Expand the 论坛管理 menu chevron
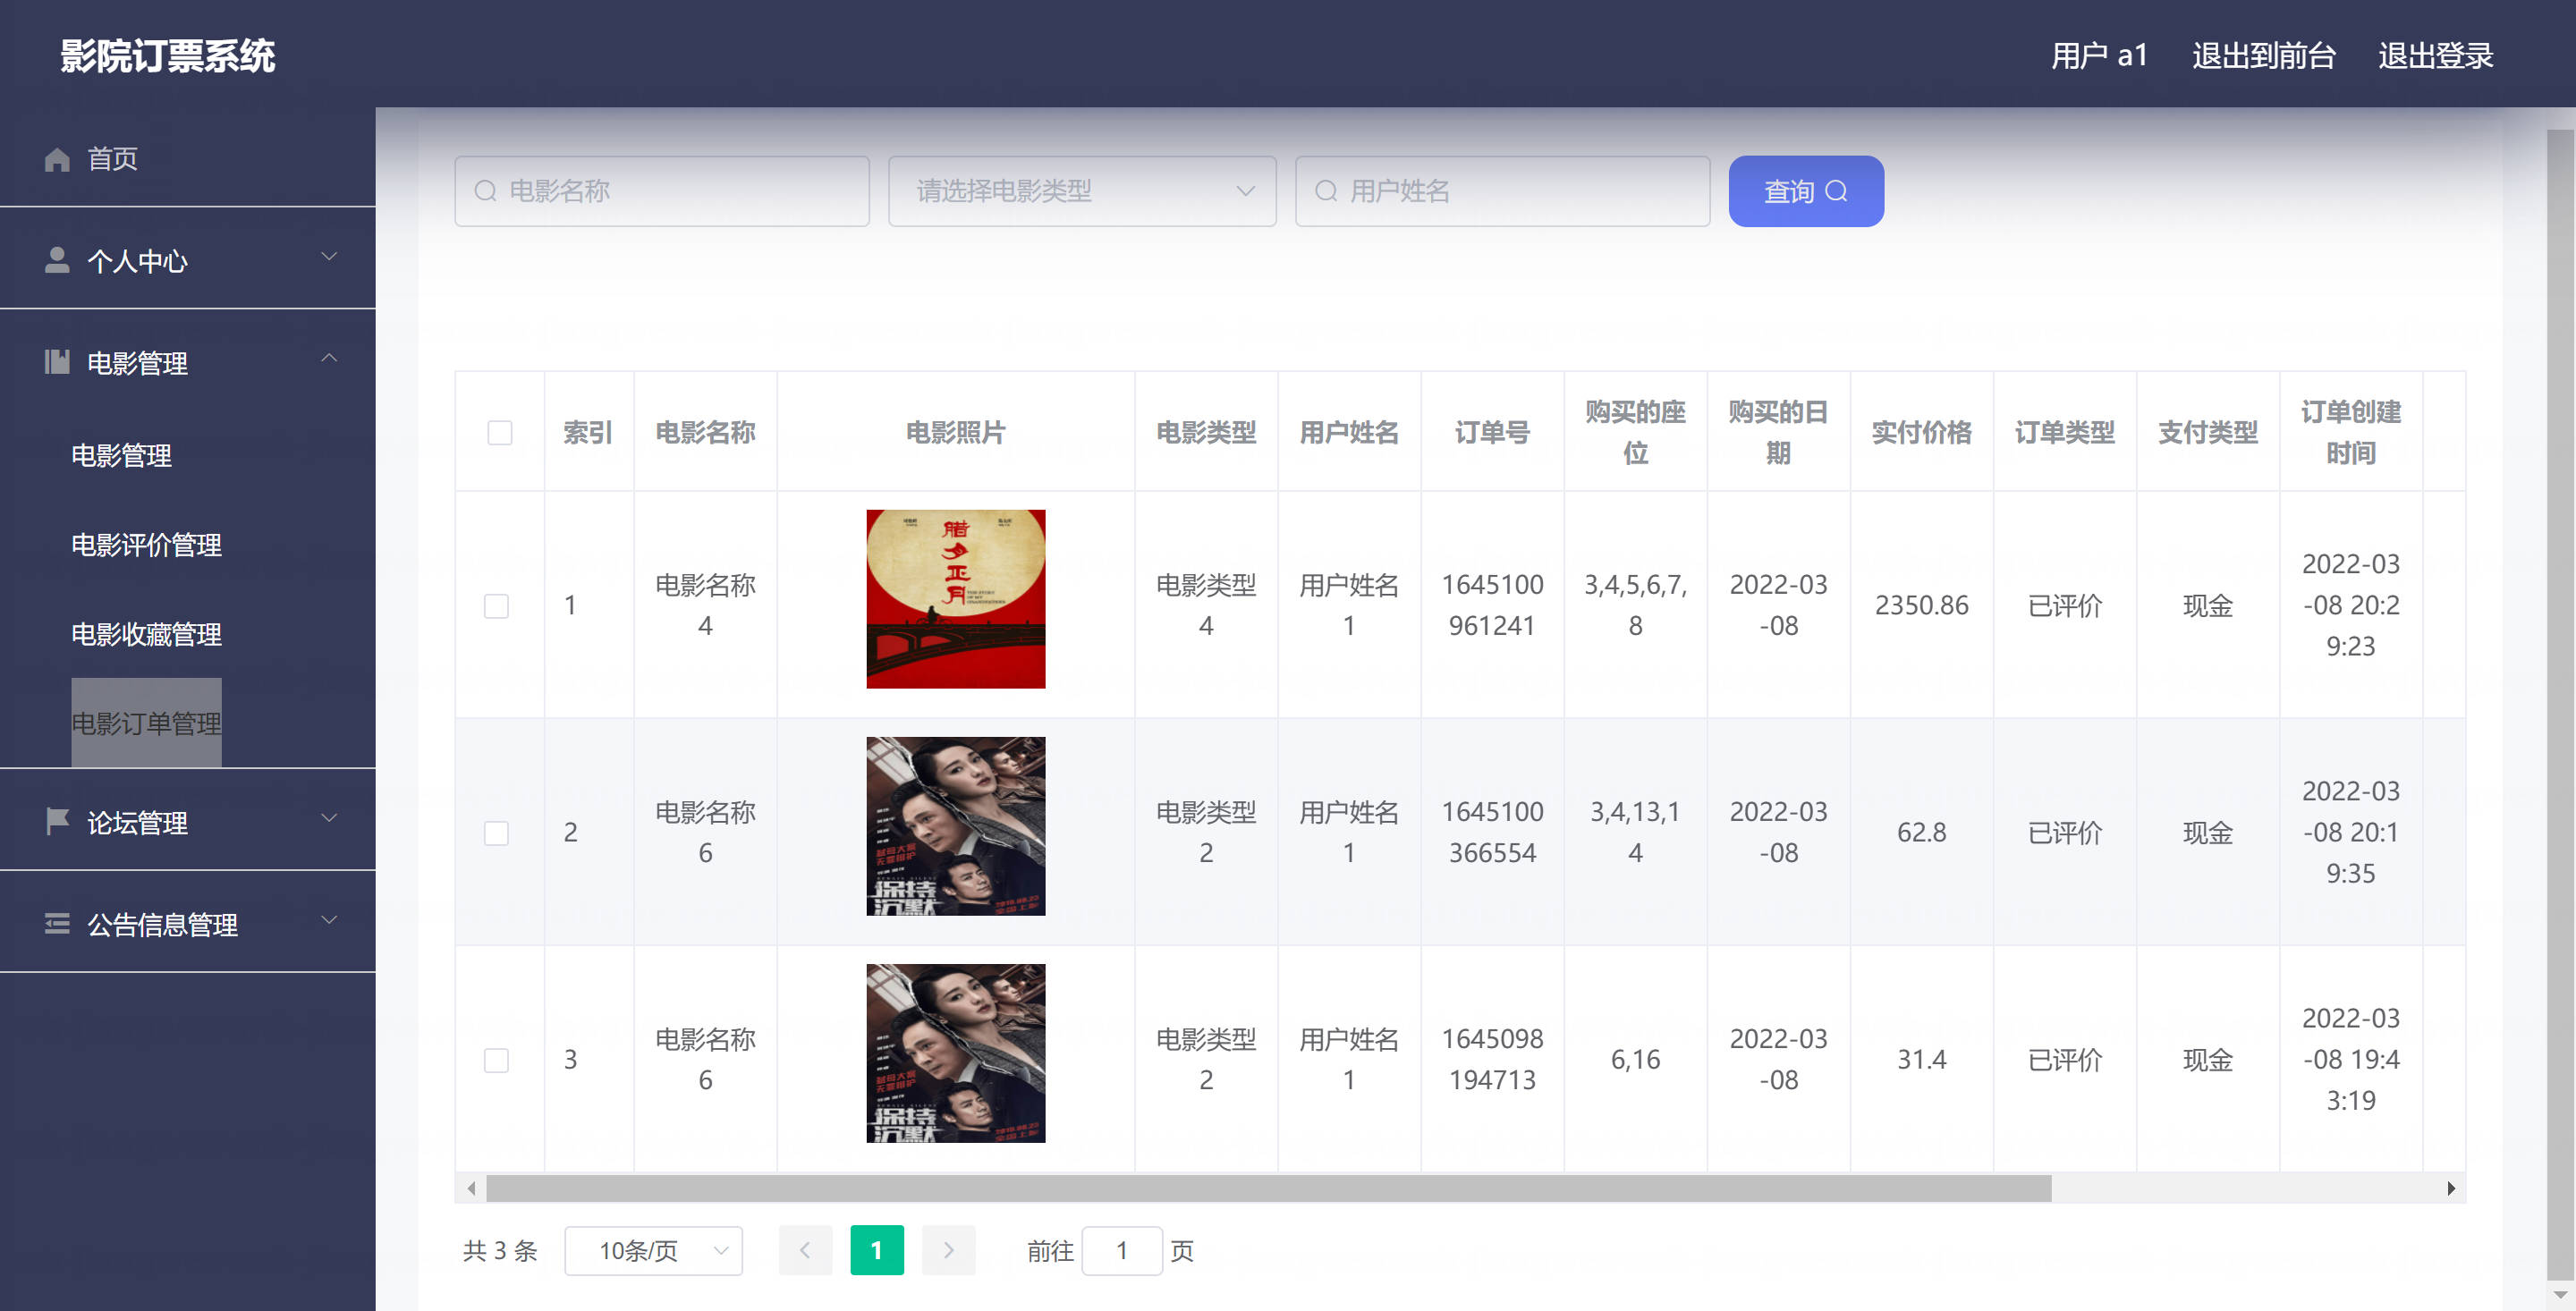Viewport: 2576px width, 1311px height. [329, 818]
